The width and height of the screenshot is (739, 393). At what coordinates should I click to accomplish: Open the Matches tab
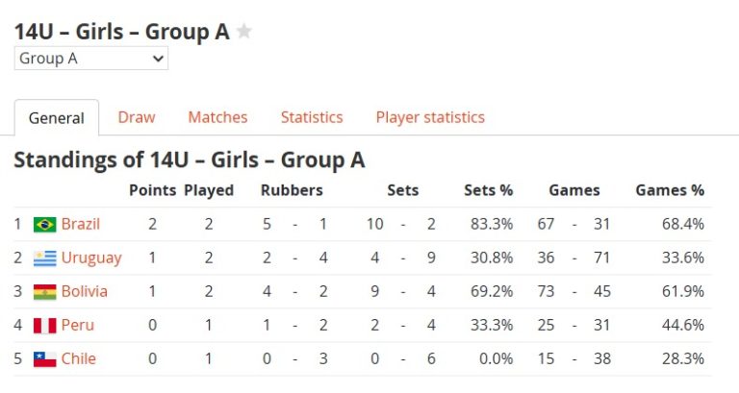(217, 117)
